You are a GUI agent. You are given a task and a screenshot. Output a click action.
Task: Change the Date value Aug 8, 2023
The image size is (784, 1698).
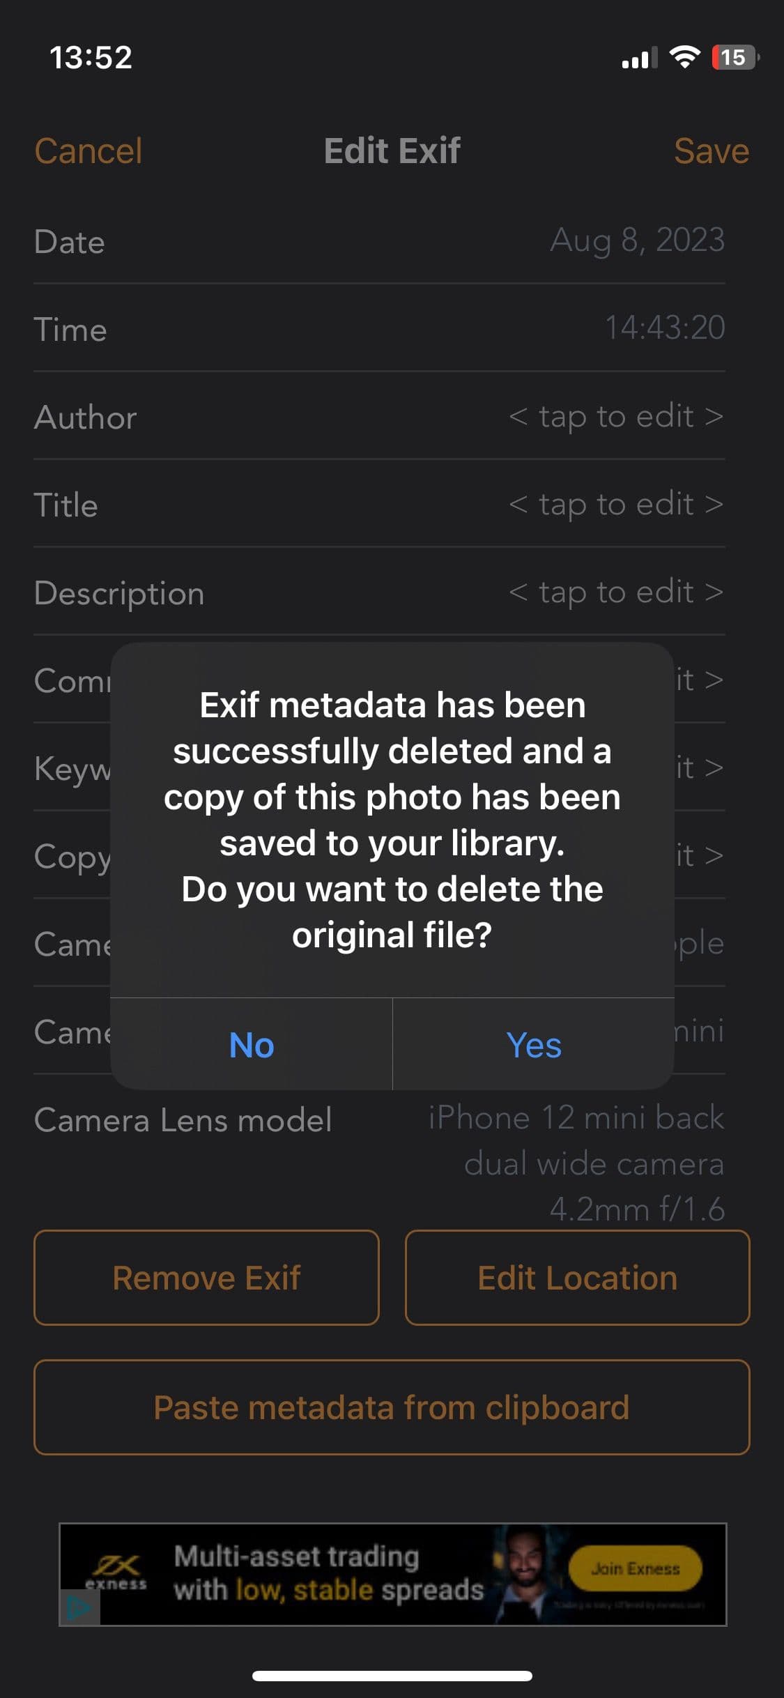tap(637, 240)
